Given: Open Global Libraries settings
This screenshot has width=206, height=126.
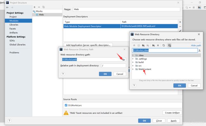Looking at the screenshot, I should click(17, 45).
